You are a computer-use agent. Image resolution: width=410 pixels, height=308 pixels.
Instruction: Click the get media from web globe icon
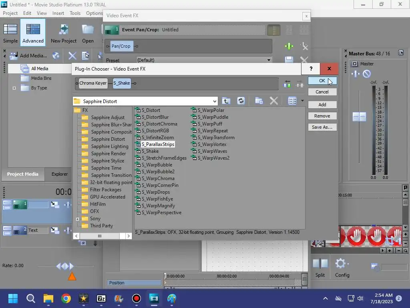pyautogui.click(x=56, y=55)
